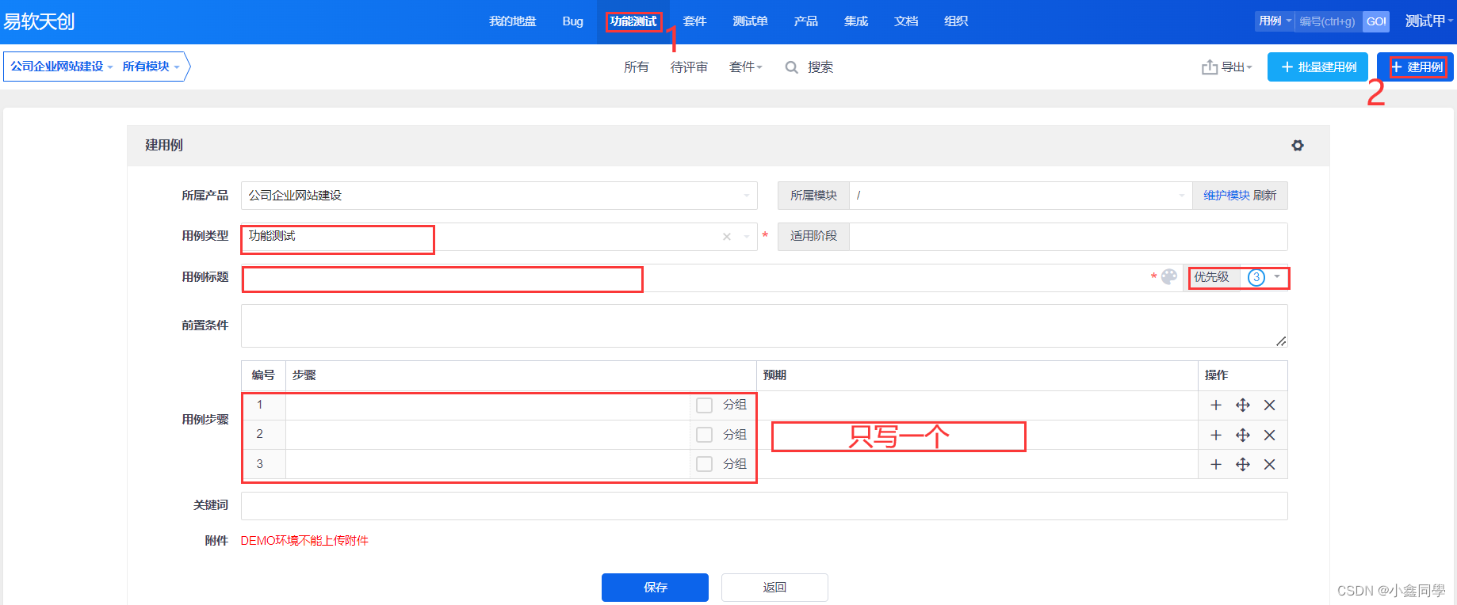The width and height of the screenshot is (1457, 605).
Task: Click the move icon for step 2
Action: pyautogui.click(x=1243, y=436)
